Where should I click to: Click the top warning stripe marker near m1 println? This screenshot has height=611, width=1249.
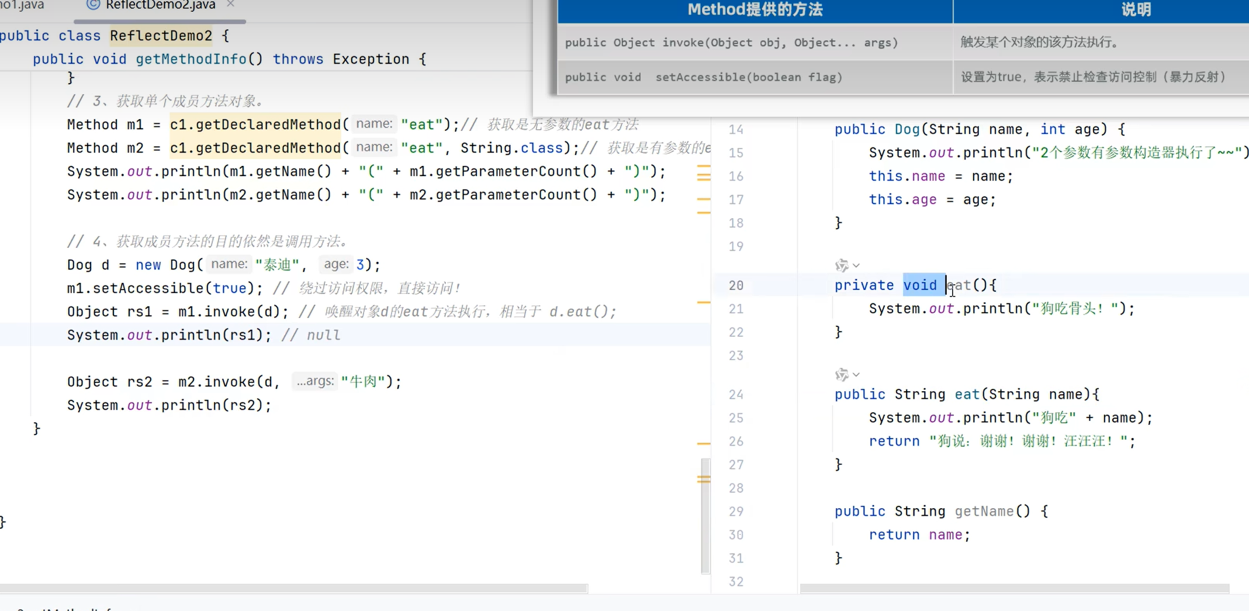(x=704, y=167)
